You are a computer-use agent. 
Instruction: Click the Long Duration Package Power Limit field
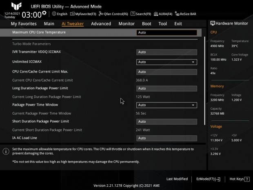tap(166, 88)
